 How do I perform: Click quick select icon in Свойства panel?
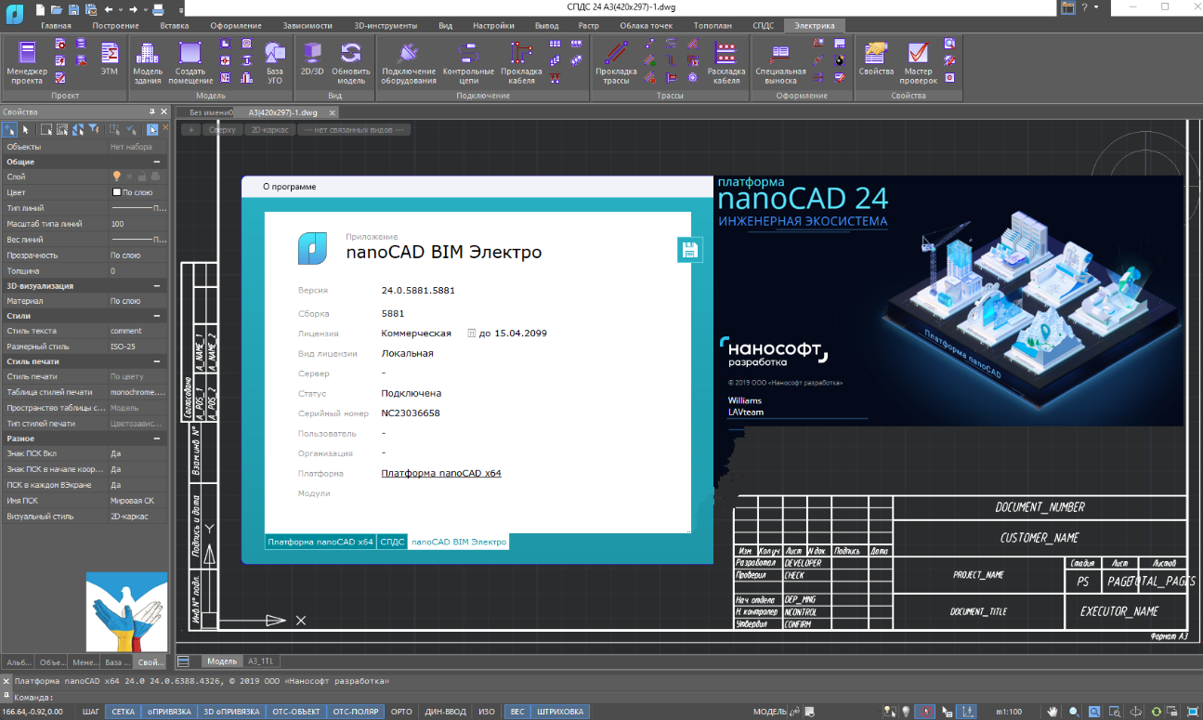[95, 129]
